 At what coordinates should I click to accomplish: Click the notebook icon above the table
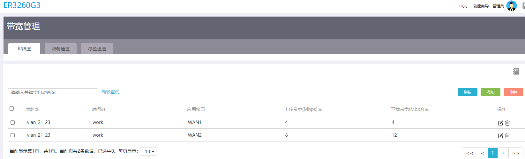point(516,71)
